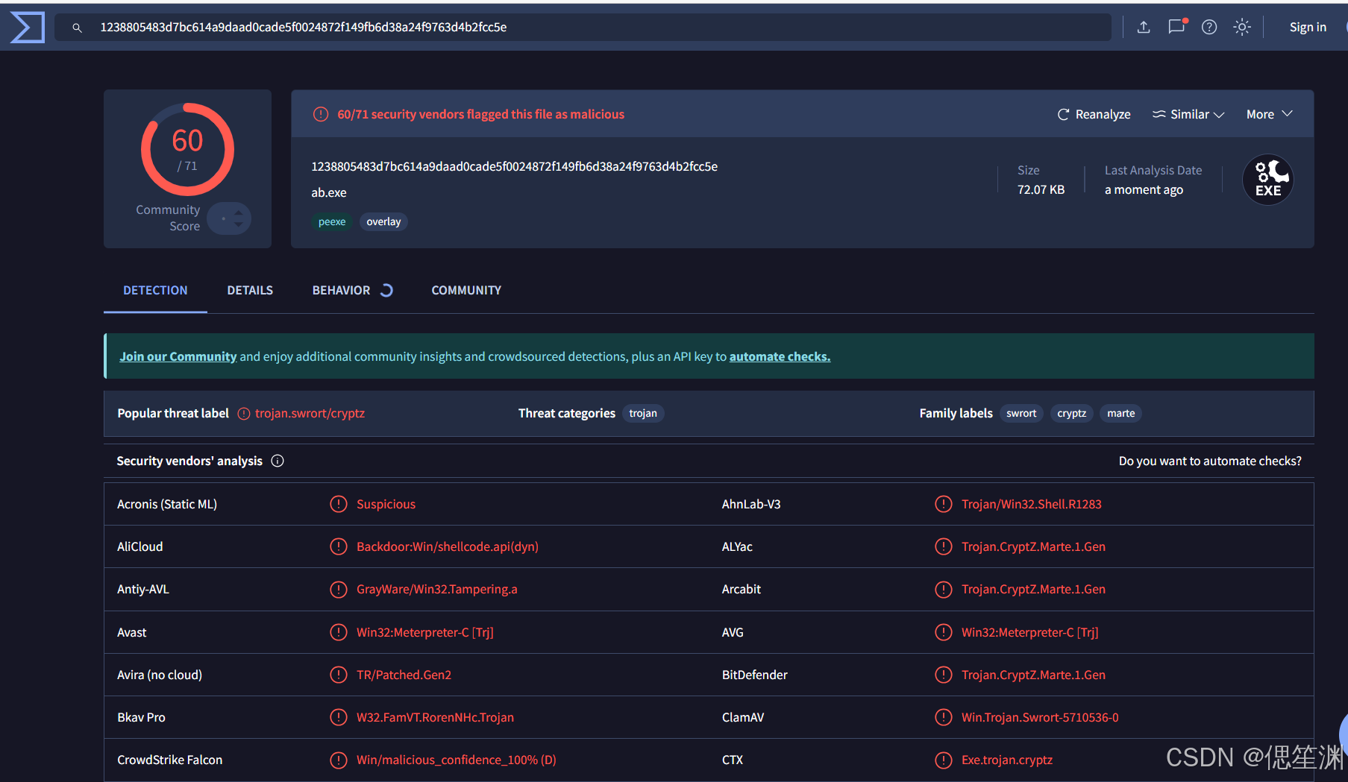Click the 72.07 KB size value

[1041, 189]
